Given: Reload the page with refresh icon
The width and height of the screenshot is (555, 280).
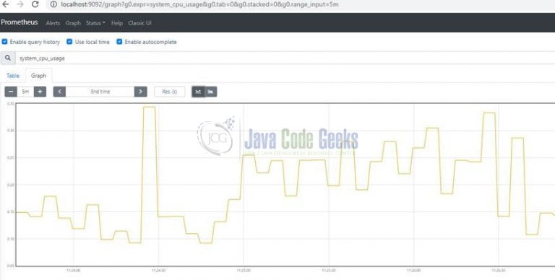Looking at the screenshot, I should tap(35, 4).
